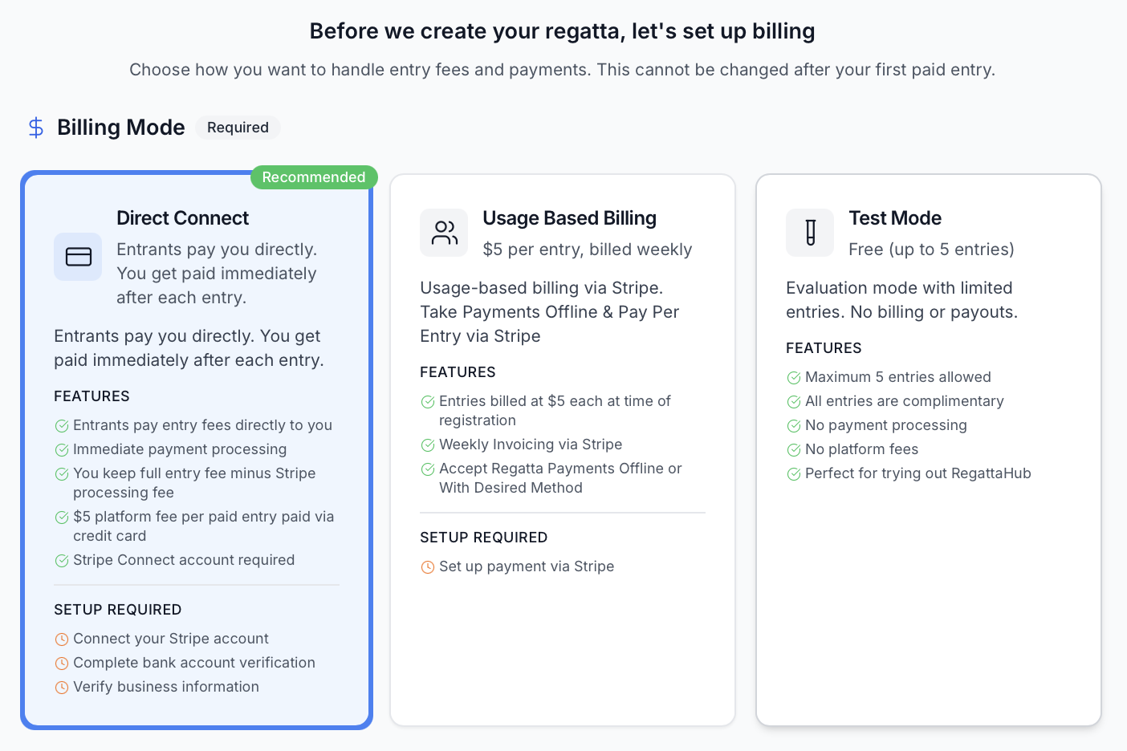Click the Direct Connect credit card icon
This screenshot has height=751, width=1127.
78,257
